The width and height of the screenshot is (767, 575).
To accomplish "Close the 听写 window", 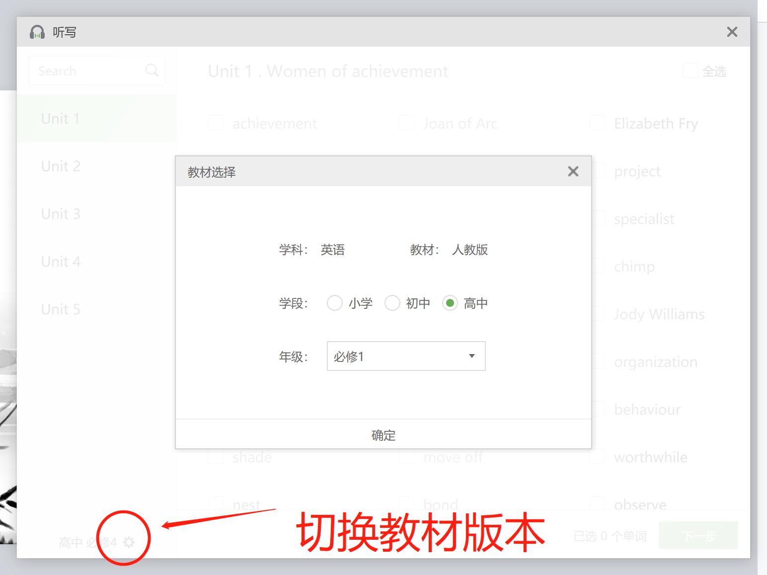I will coord(732,31).
